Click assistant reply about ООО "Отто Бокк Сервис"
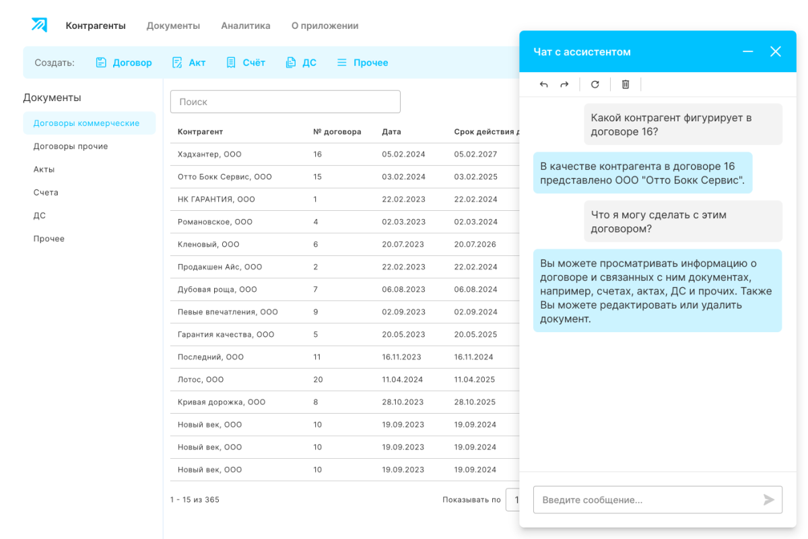Screen dimensions: 808x539 (642, 173)
